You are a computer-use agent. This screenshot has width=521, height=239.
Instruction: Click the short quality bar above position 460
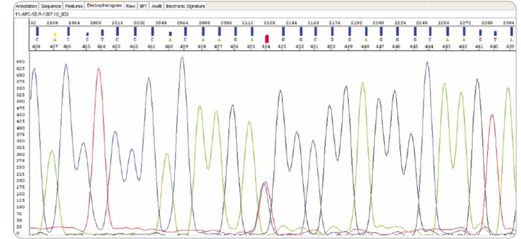[170, 34]
